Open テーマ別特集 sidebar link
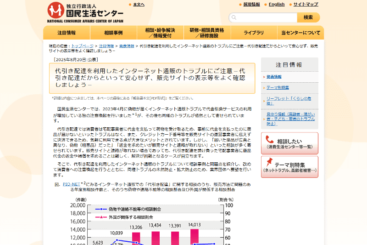367x245 pixels. [x=278, y=88]
